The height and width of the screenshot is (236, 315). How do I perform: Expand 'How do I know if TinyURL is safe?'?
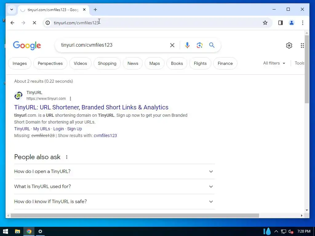[114, 202]
